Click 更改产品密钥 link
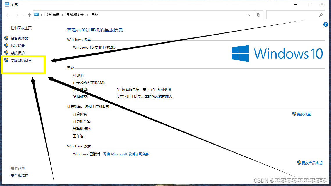Viewport: 331px width, 186px height. click(x=312, y=163)
